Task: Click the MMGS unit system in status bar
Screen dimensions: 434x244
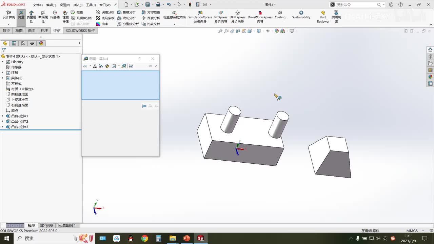Action: 412,231
